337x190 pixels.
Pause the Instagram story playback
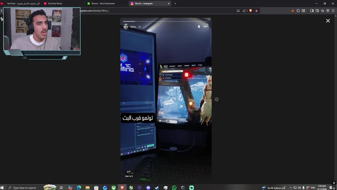coord(199,27)
